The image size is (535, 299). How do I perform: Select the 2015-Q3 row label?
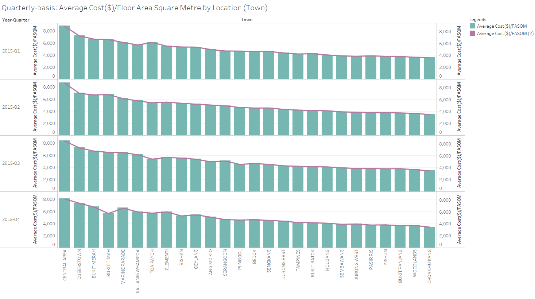[11, 163]
